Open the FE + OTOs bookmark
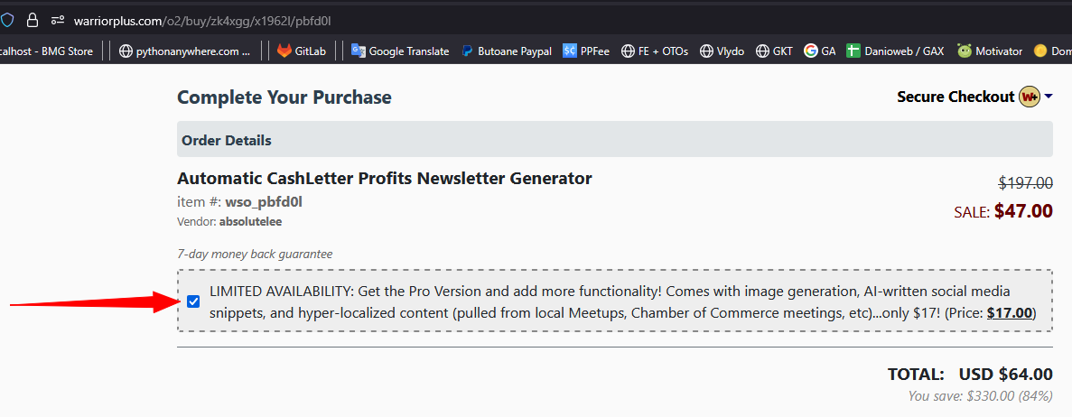The height and width of the screenshot is (417, 1072). pyautogui.click(x=655, y=51)
